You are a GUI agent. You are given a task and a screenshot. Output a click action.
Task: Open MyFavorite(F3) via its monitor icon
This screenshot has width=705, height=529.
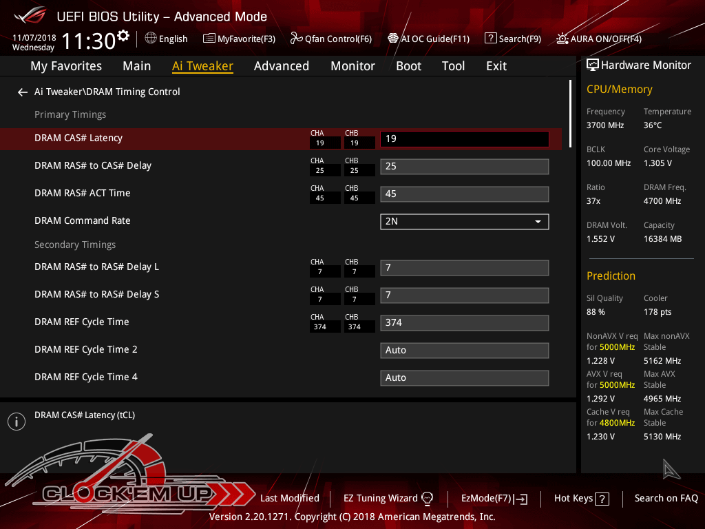tap(209, 39)
